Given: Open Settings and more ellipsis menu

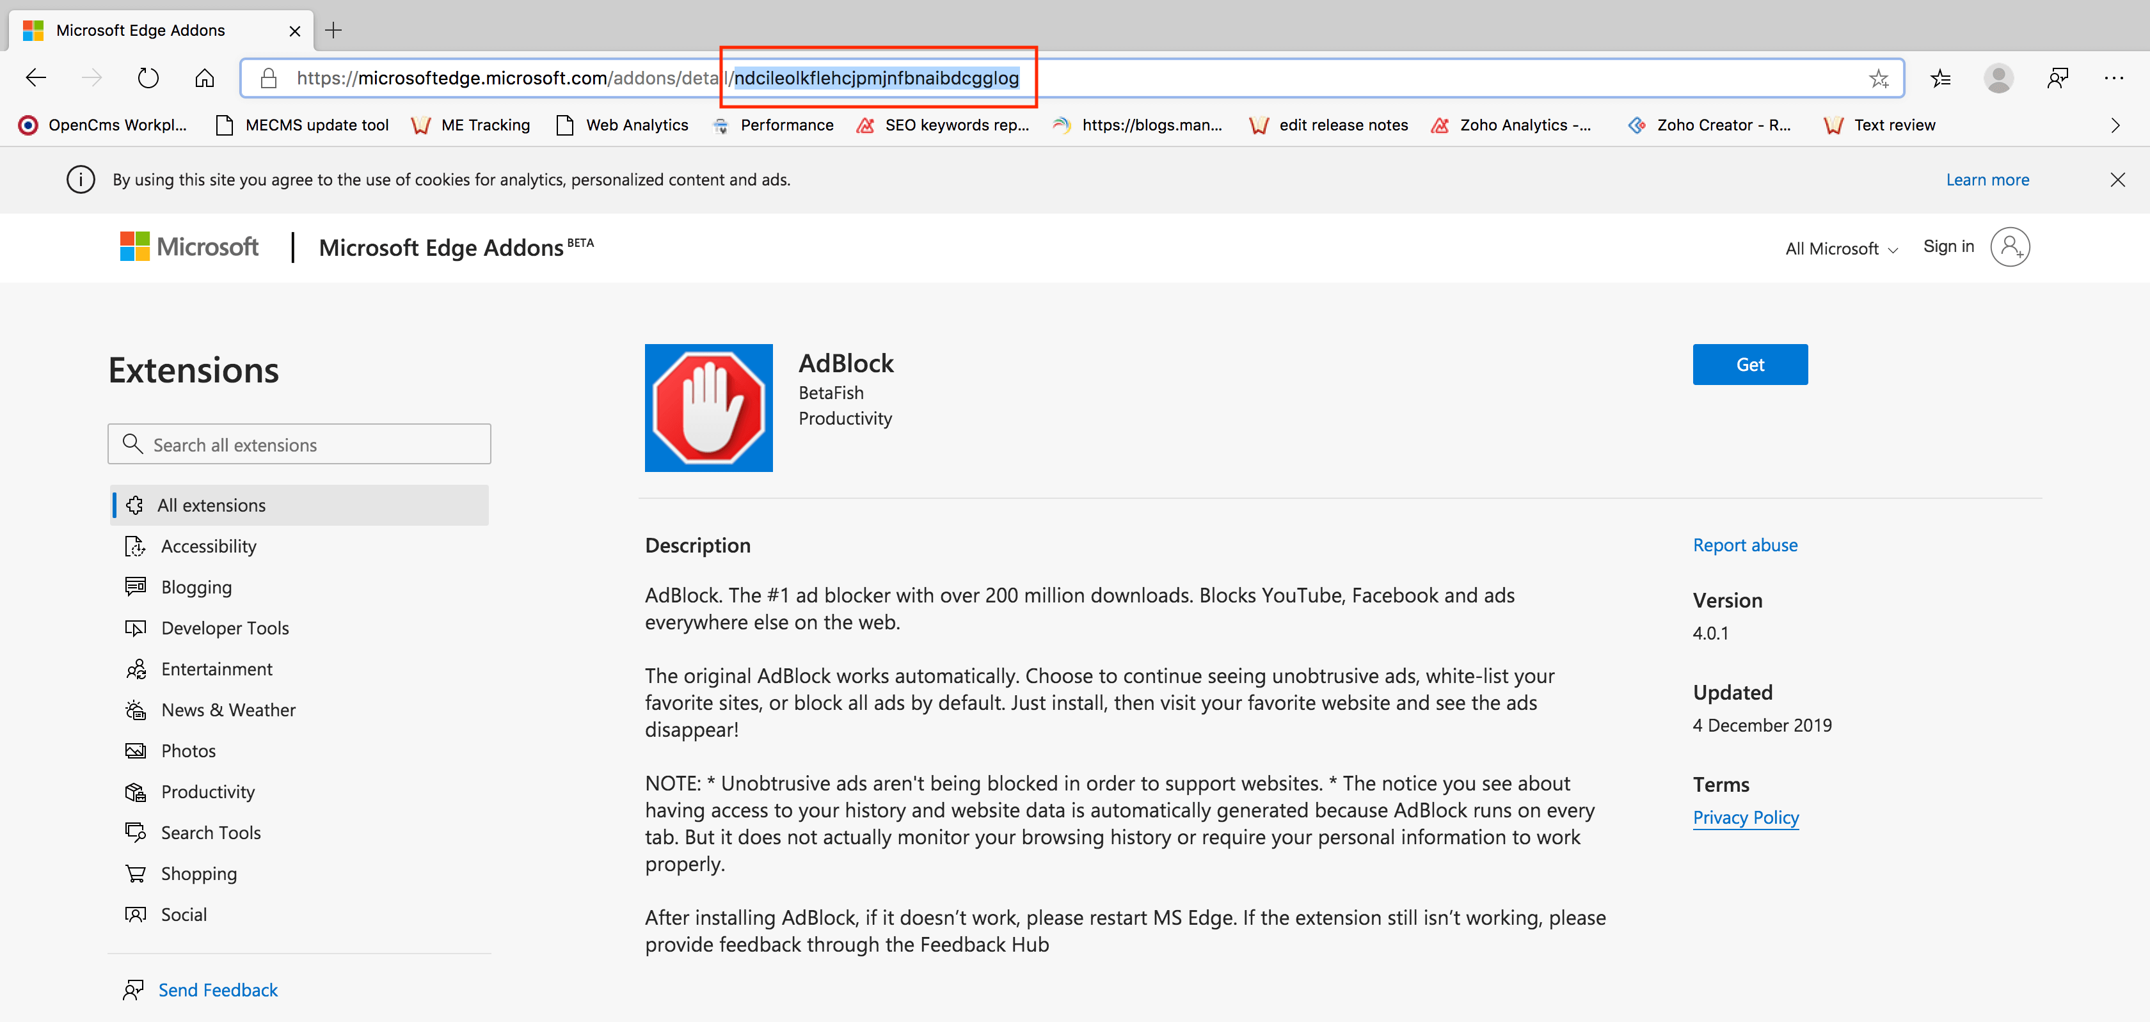Looking at the screenshot, I should point(2114,79).
